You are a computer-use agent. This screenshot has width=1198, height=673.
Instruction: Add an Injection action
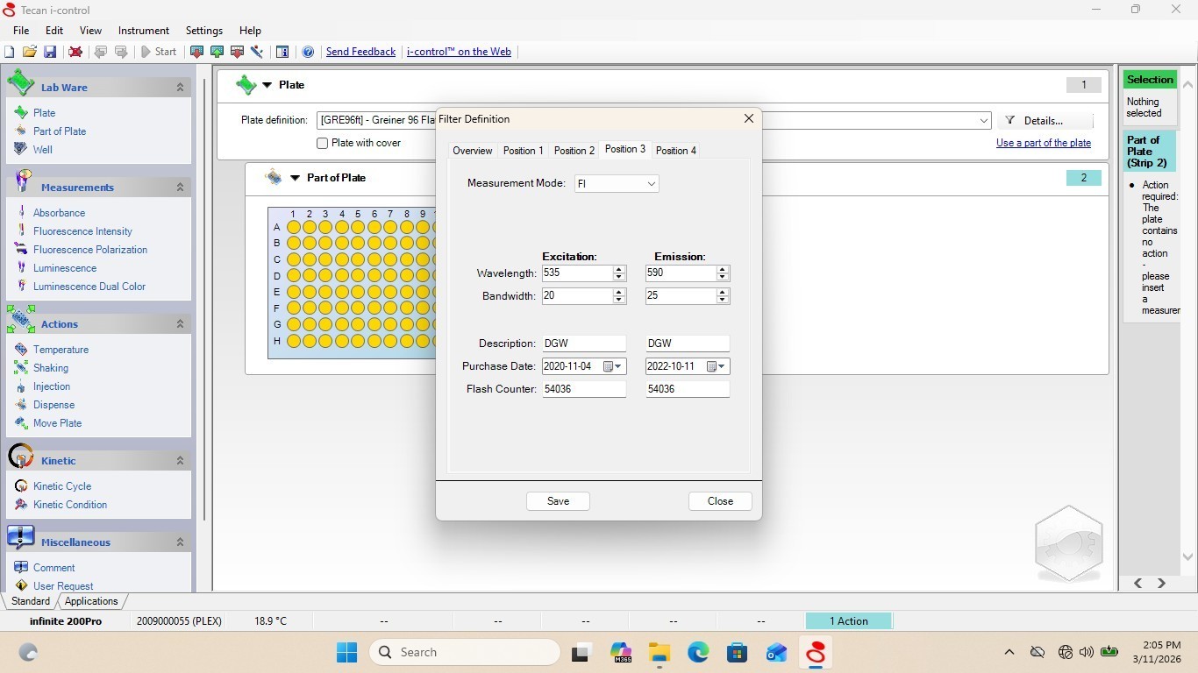coord(52,386)
